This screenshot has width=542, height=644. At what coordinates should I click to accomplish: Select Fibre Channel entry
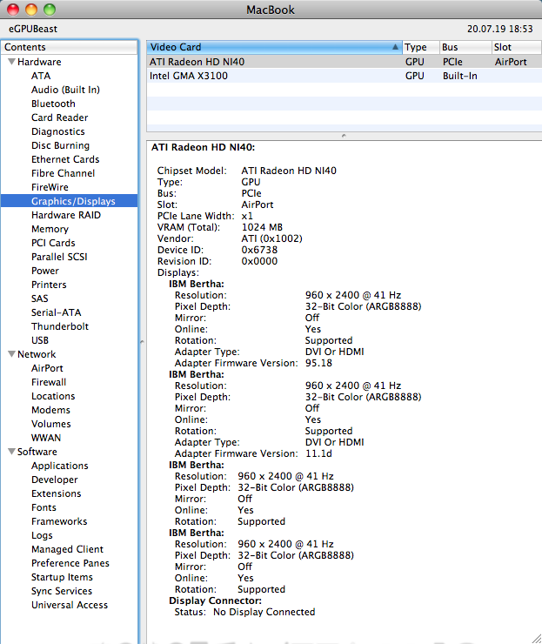click(63, 173)
